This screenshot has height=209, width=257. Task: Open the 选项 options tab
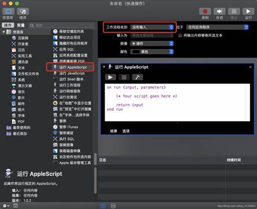pos(126,131)
